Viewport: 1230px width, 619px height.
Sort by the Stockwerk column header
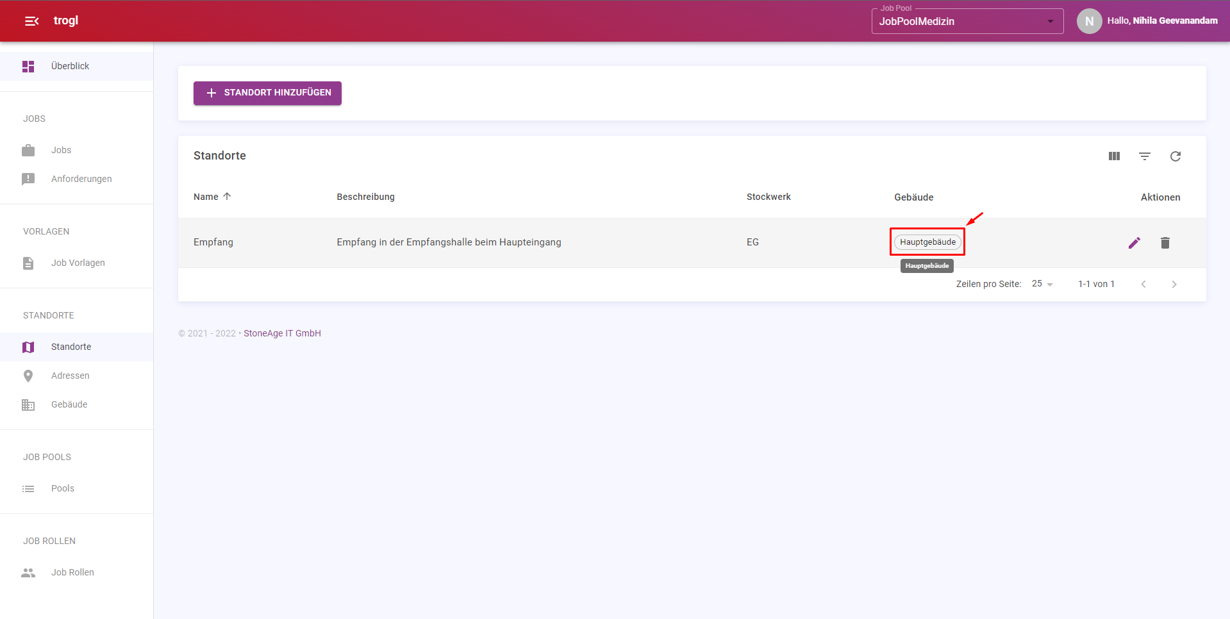point(769,197)
